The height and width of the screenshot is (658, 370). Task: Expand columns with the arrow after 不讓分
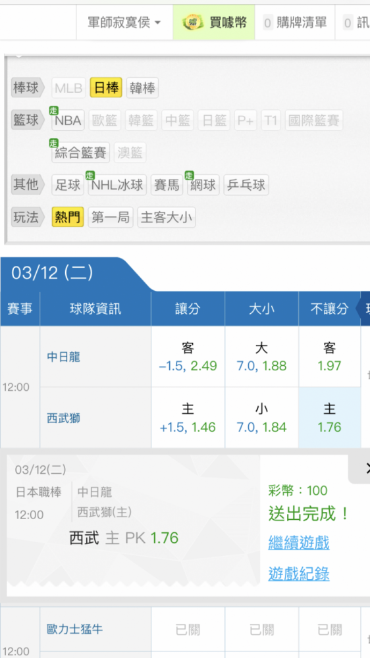click(363, 309)
